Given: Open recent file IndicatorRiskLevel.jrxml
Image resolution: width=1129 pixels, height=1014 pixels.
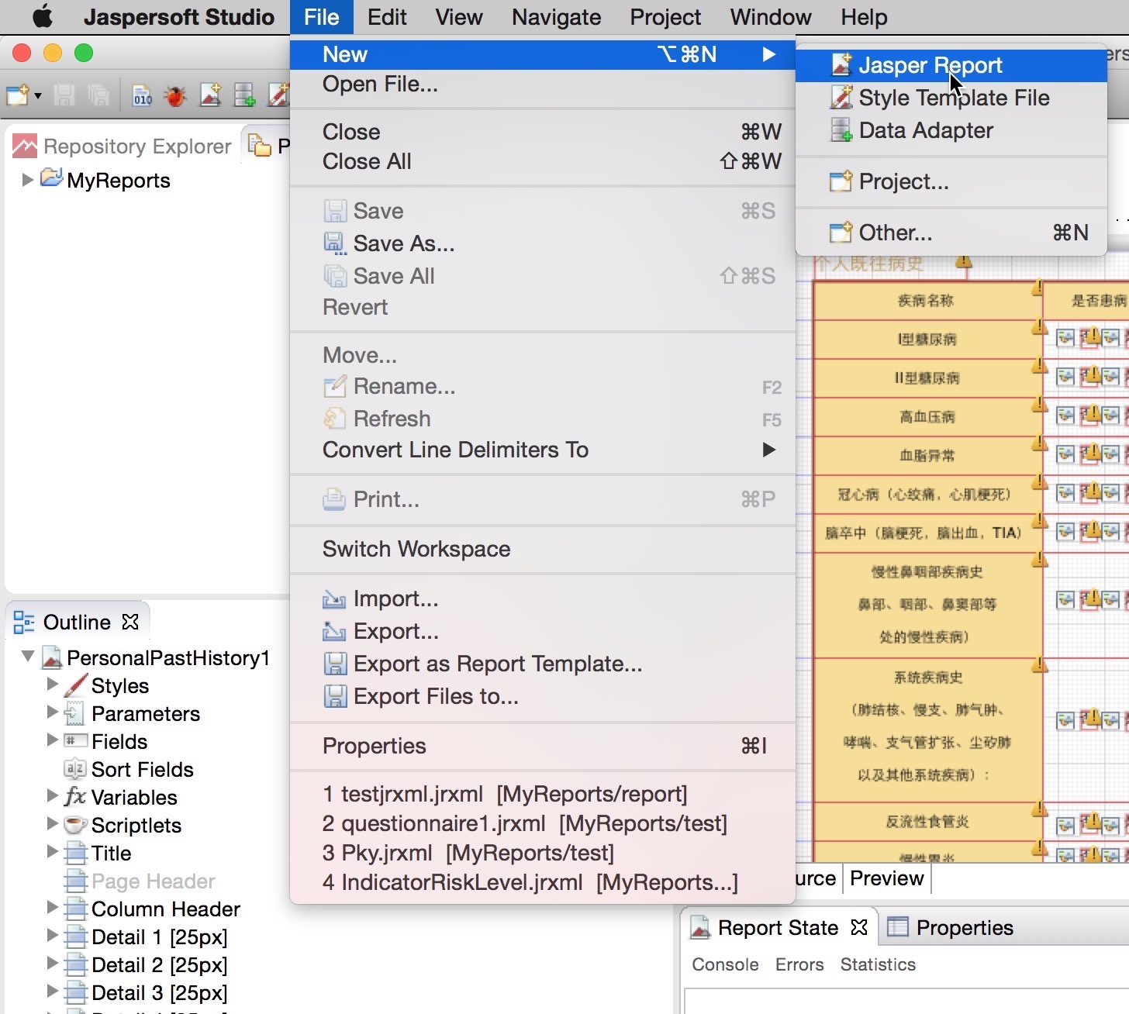Looking at the screenshot, I should point(543,882).
